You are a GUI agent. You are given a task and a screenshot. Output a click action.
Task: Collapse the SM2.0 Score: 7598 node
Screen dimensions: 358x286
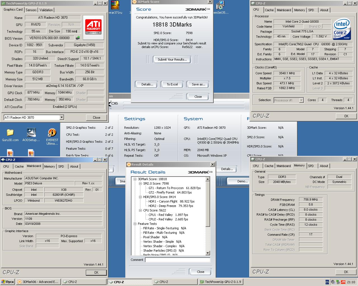[x=140, y=183]
